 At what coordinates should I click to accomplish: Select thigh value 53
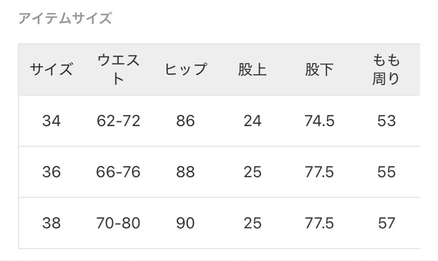tap(386, 121)
